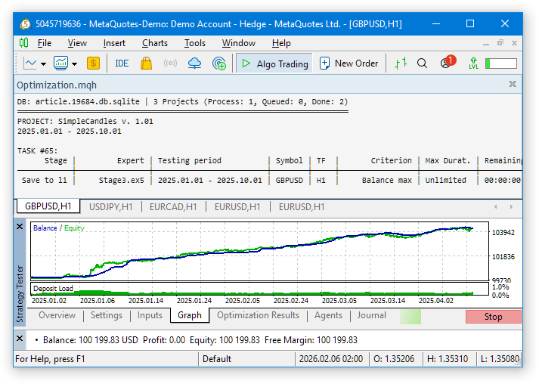Image resolution: width=539 pixels, height=384 pixels.
Task: Close the toolbox balance panel
Action: [20, 339]
